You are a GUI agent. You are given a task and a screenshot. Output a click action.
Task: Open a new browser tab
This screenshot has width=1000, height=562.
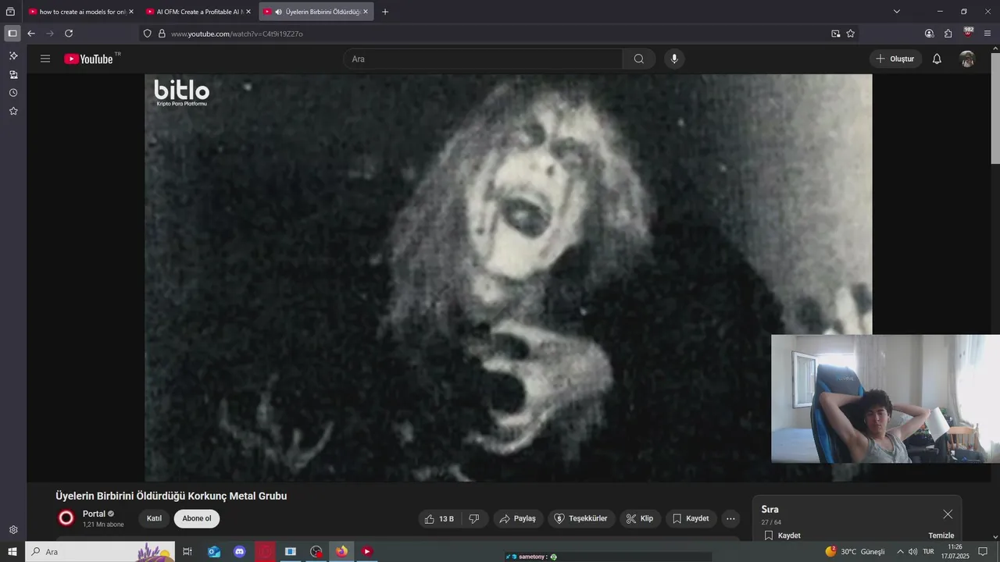coord(385,12)
